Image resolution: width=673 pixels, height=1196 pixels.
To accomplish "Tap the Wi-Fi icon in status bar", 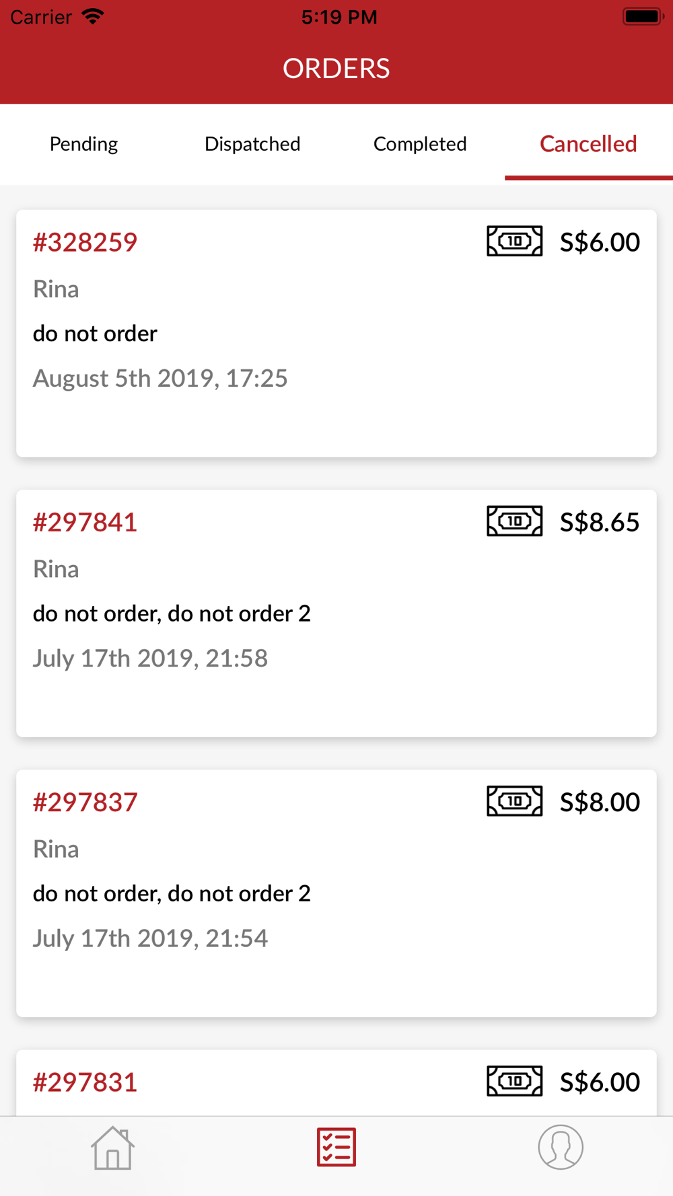I will pos(93,17).
